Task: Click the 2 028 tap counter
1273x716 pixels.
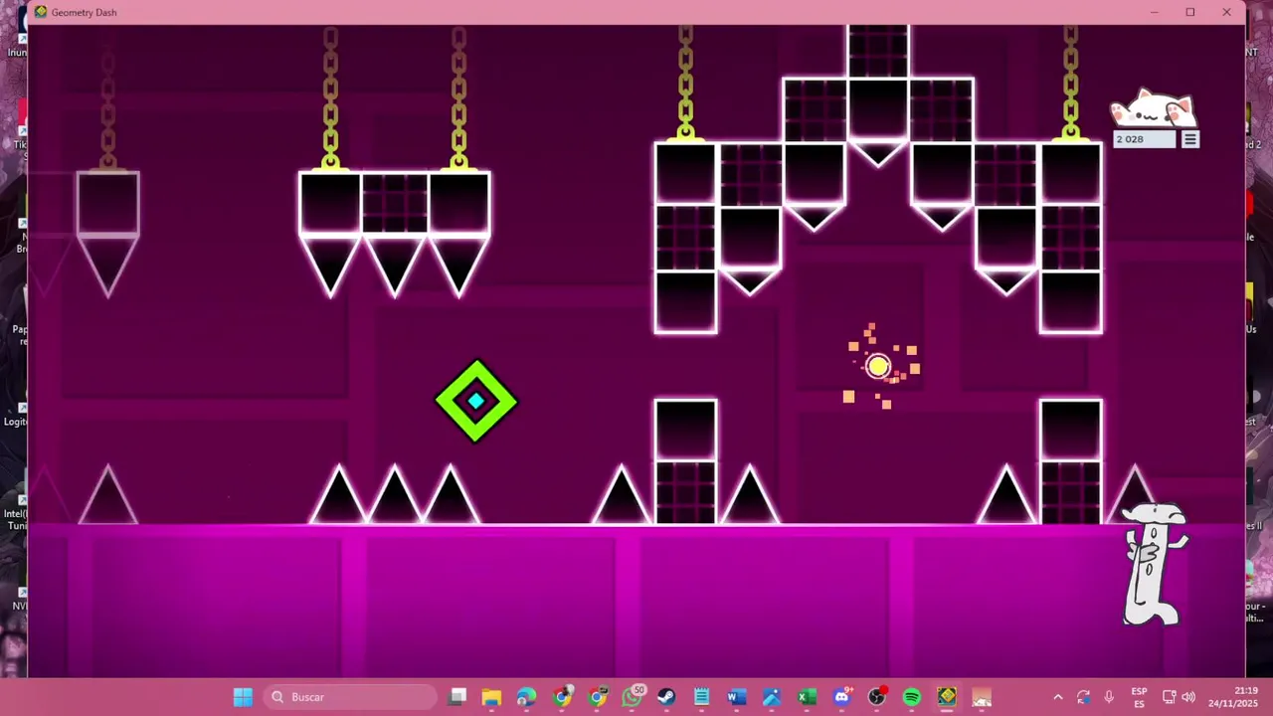Action: pos(1144,139)
